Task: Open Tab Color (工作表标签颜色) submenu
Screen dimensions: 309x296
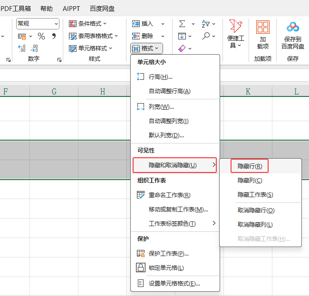Action: click(x=175, y=223)
